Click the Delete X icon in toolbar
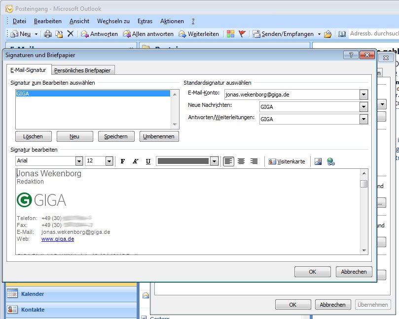Image resolution: width=399 pixels, height=319 pixels. click(x=71, y=33)
